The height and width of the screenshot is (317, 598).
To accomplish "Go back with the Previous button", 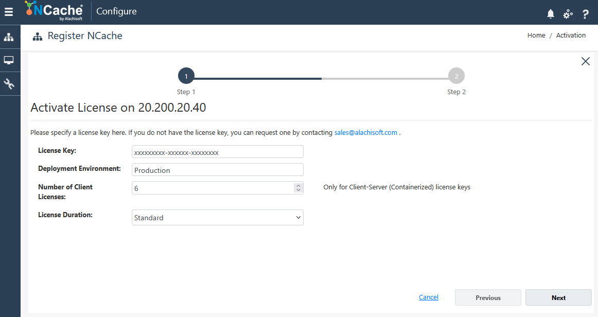I will tap(488, 297).
